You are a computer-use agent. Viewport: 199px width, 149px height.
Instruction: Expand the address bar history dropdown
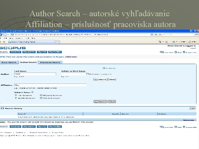point(152,34)
